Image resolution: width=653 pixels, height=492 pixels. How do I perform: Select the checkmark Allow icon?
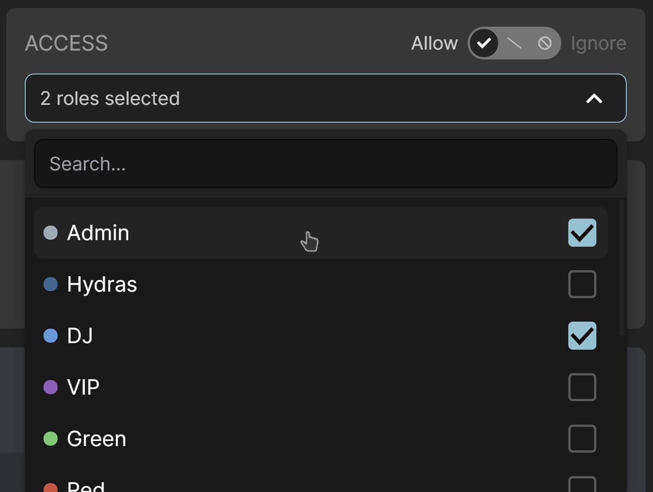(x=484, y=43)
